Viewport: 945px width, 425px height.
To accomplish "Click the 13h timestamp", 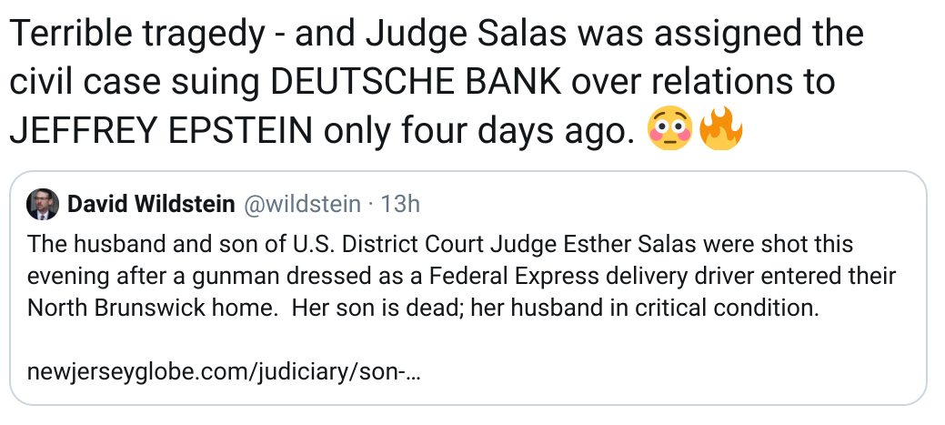I will (401, 204).
